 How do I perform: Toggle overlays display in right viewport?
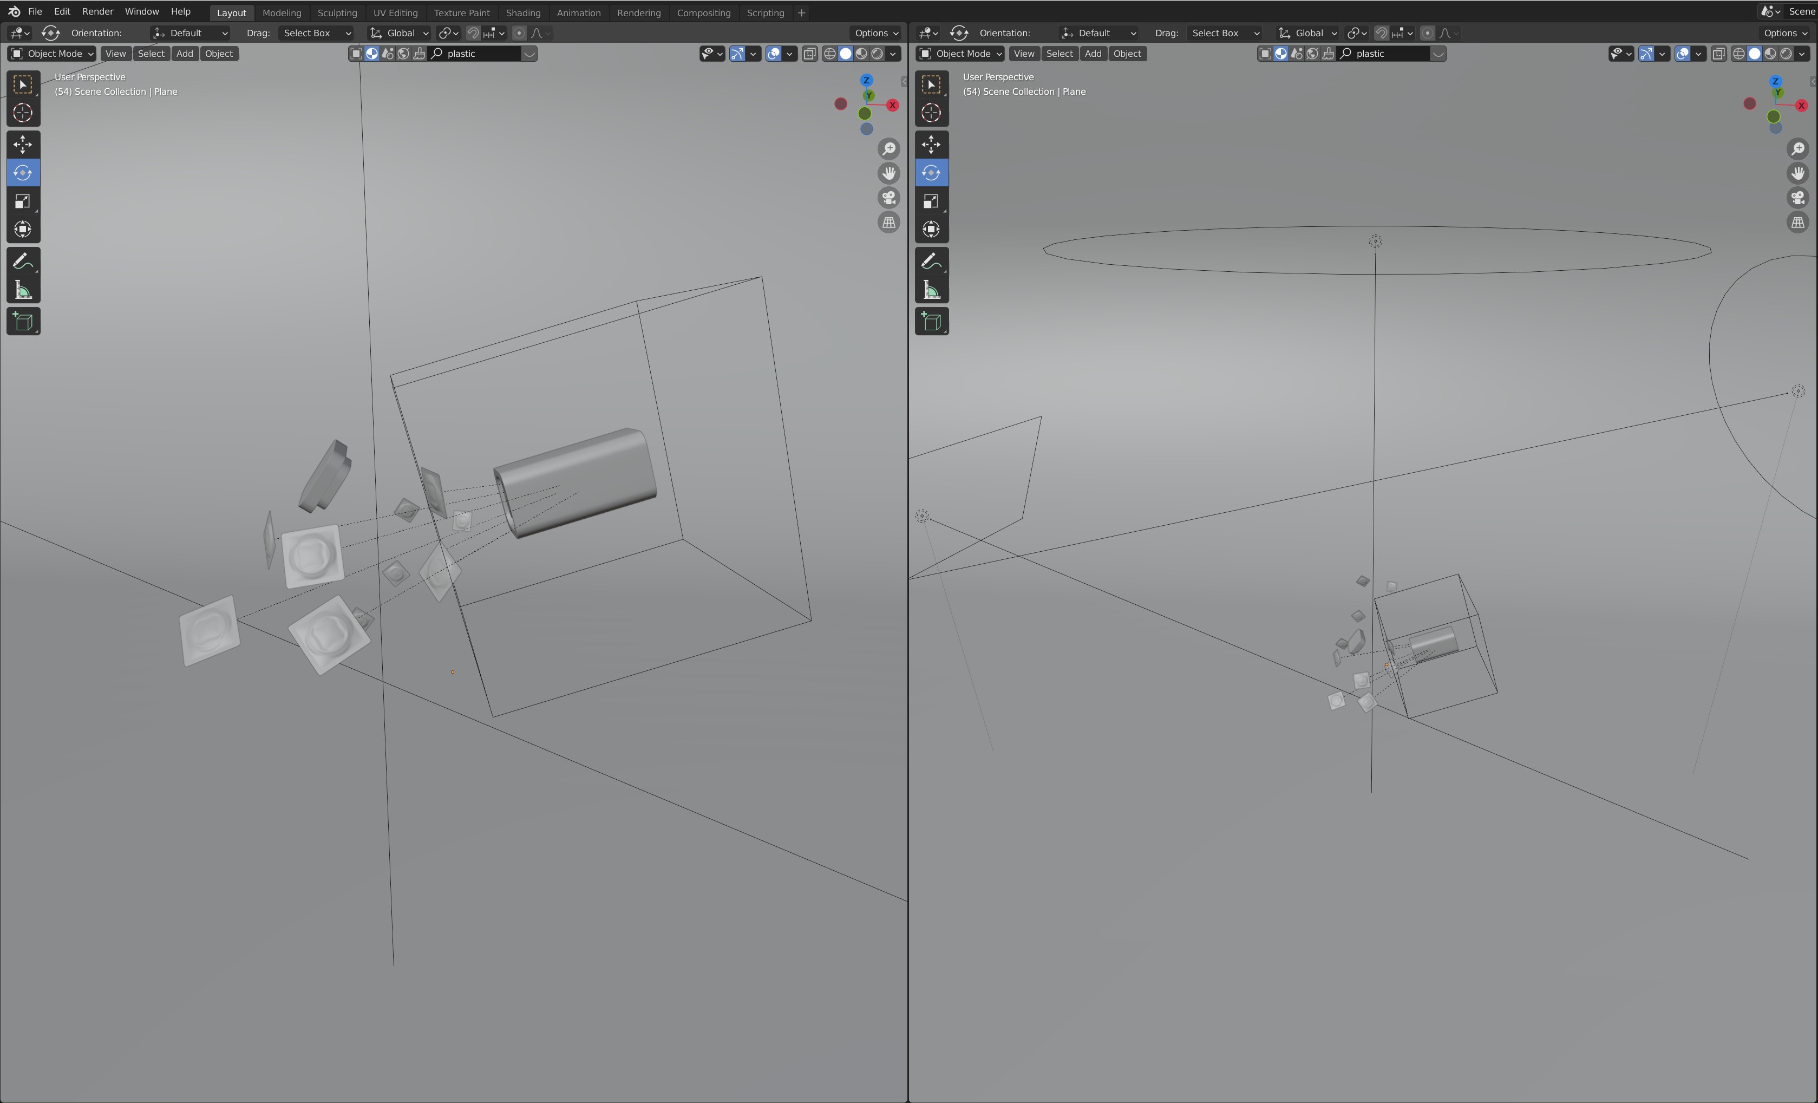(x=1683, y=54)
